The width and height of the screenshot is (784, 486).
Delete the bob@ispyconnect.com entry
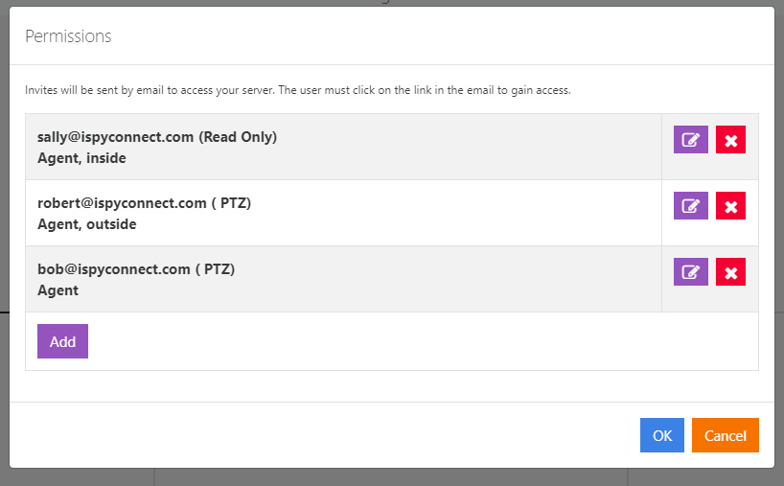[x=730, y=272]
